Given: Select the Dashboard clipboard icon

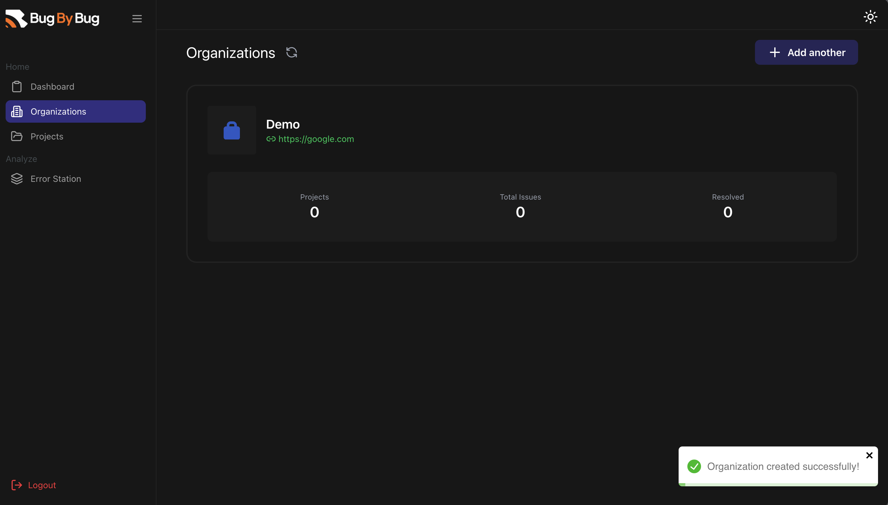Looking at the screenshot, I should click(16, 86).
